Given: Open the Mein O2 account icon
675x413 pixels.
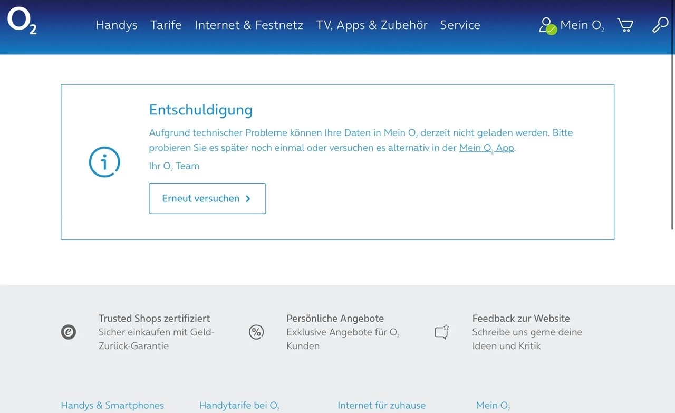Looking at the screenshot, I should [547, 25].
